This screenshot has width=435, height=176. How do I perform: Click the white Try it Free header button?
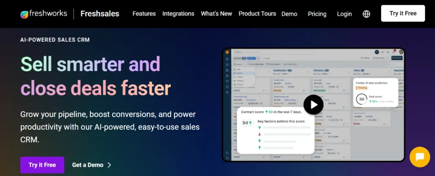pyautogui.click(x=403, y=13)
